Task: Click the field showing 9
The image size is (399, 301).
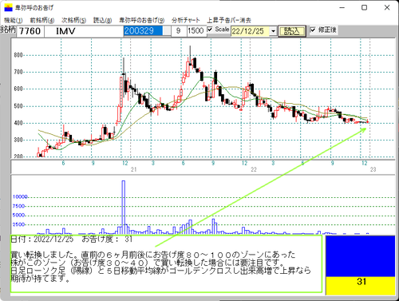Action: 178,31
